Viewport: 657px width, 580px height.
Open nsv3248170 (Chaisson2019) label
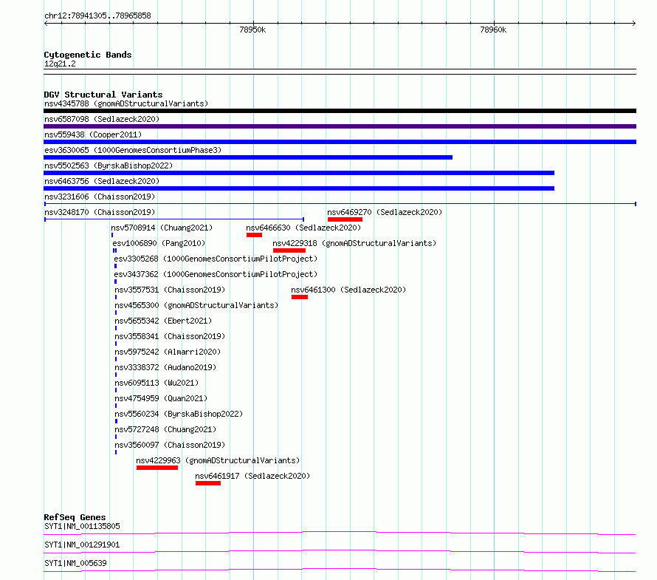click(x=100, y=212)
